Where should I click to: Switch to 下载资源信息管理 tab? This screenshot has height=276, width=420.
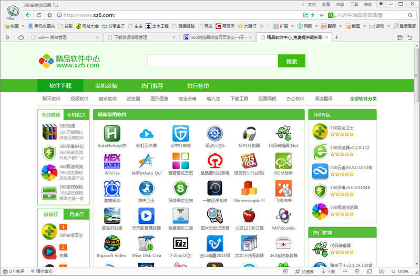141,37
